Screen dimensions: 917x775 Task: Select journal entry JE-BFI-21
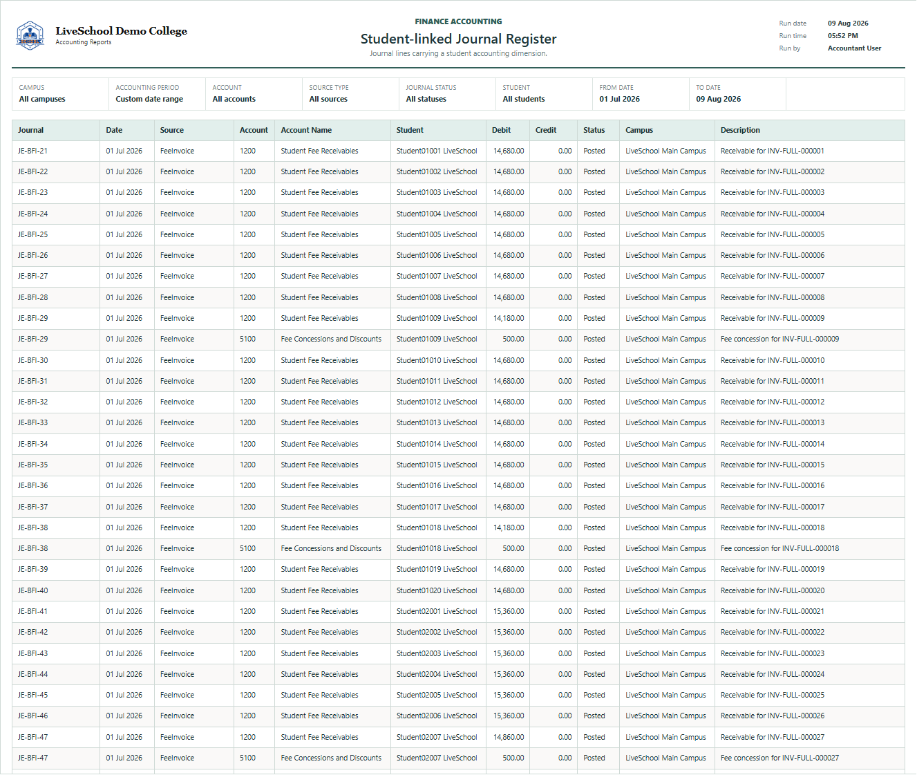tap(33, 151)
